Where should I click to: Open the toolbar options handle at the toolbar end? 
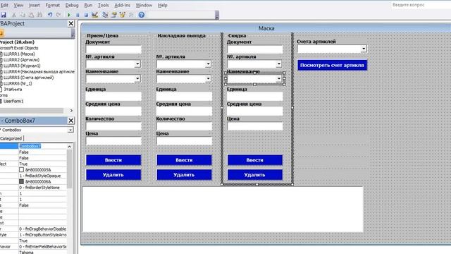pyautogui.click(x=217, y=15)
